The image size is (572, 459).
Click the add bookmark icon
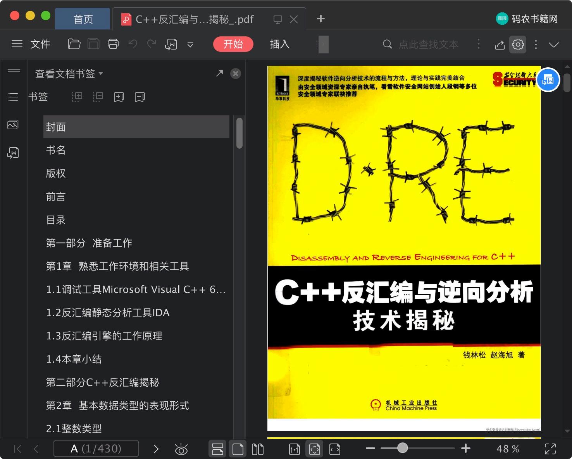point(119,97)
